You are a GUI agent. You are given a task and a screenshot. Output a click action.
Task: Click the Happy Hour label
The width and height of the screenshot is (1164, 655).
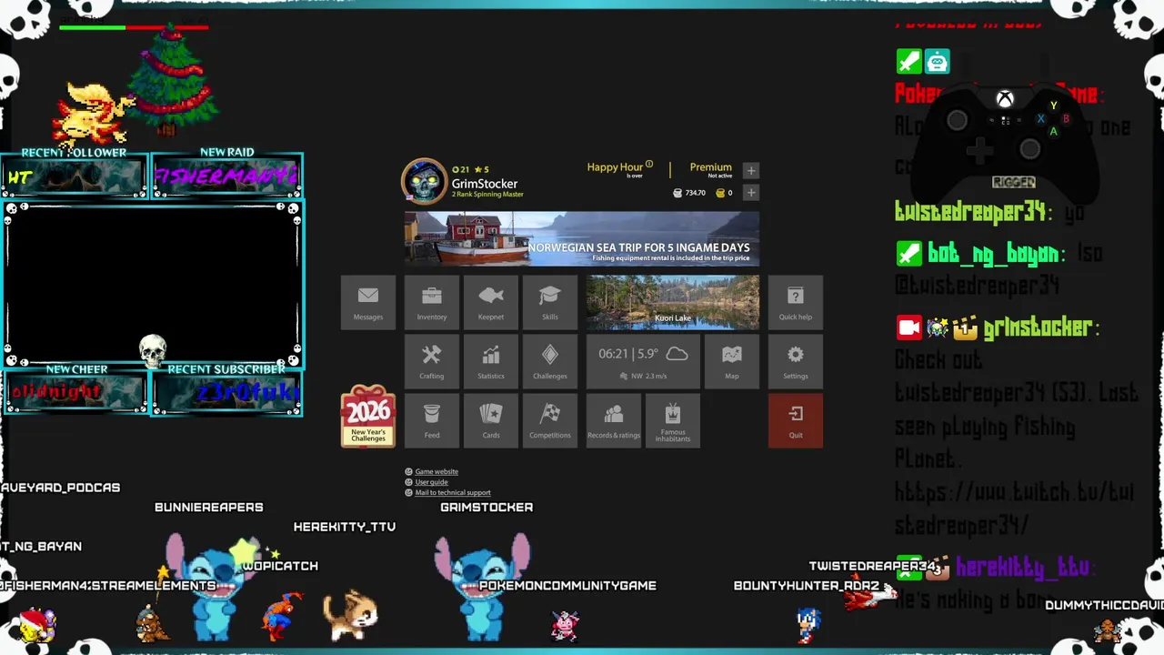pyautogui.click(x=615, y=167)
